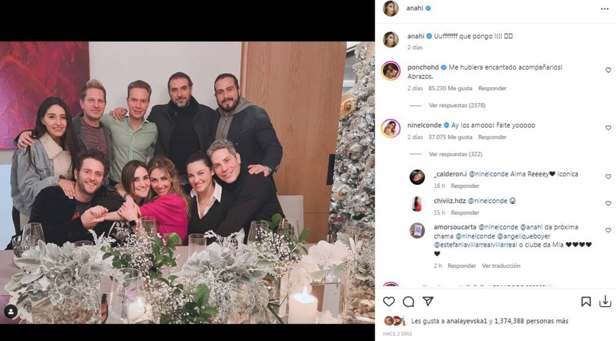
Task: Expand ponchohd replies (2378)
Action: pos(457,105)
